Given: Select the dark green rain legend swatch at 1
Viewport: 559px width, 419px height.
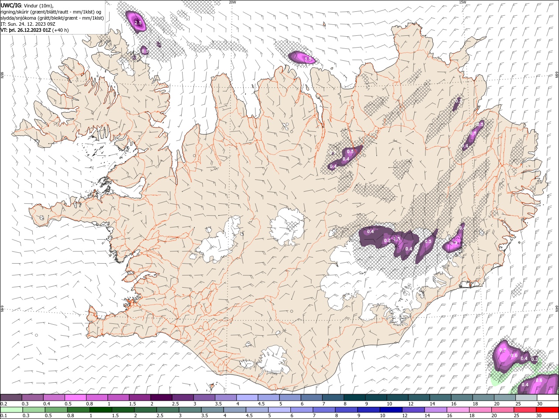Looking at the screenshot, I should click(x=101, y=410).
